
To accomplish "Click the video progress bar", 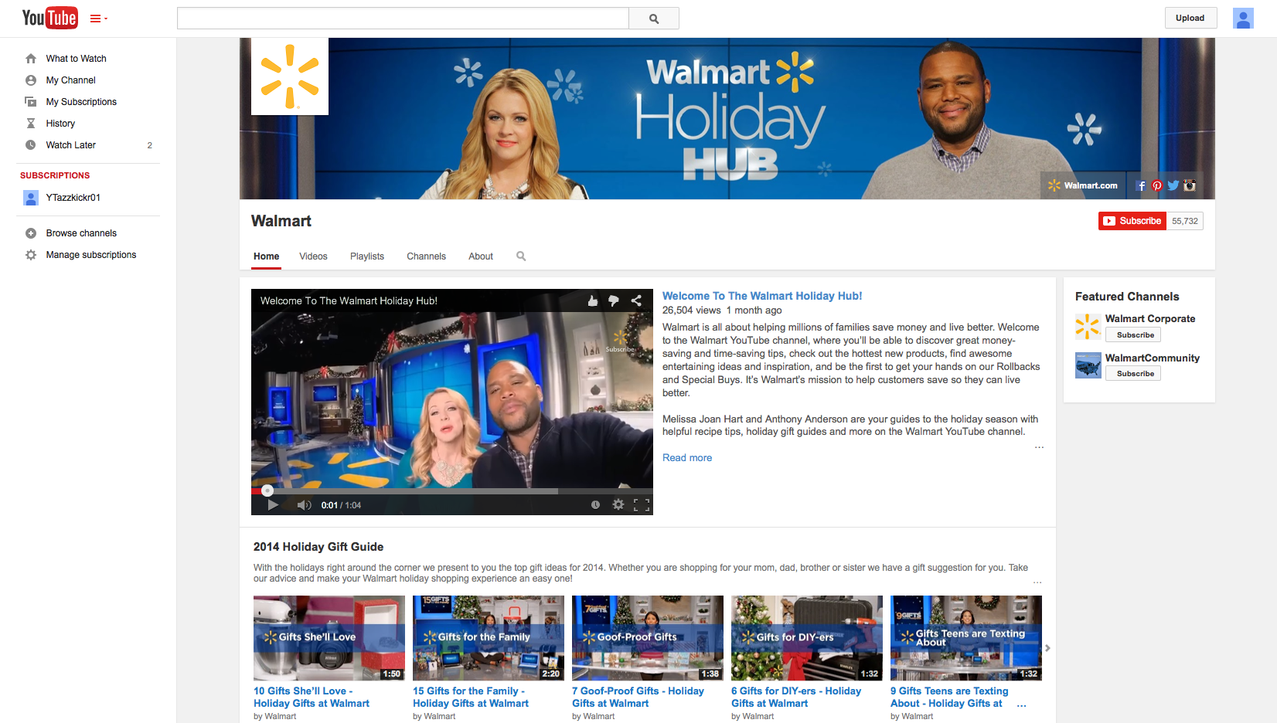I will [452, 490].
